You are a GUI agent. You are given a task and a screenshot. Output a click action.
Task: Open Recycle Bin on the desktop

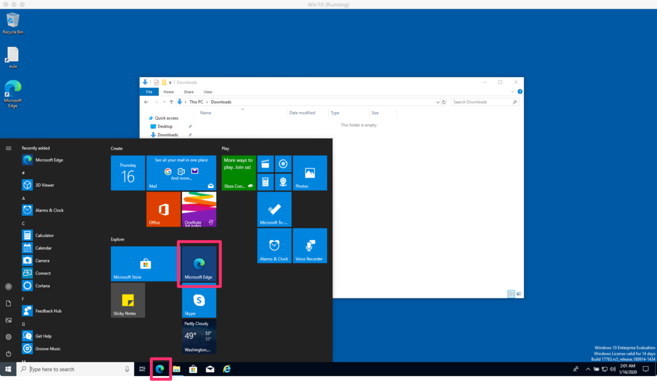coord(13,24)
